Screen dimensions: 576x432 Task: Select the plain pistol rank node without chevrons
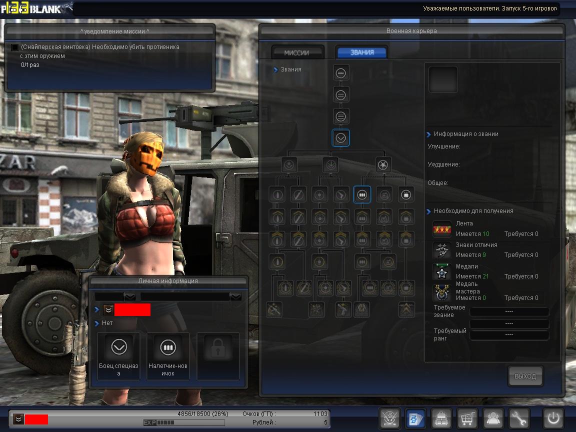[340, 194]
